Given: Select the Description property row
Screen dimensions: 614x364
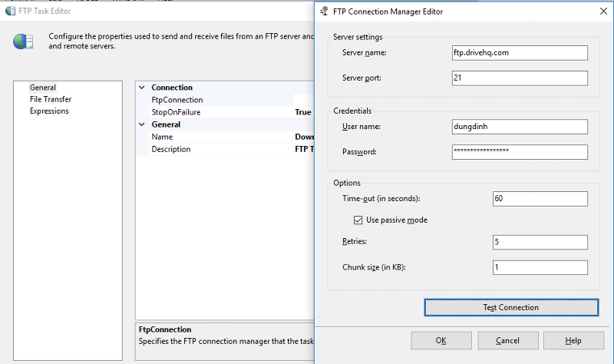Looking at the screenshot, I should pyautogui.click(x=225, y=149).
